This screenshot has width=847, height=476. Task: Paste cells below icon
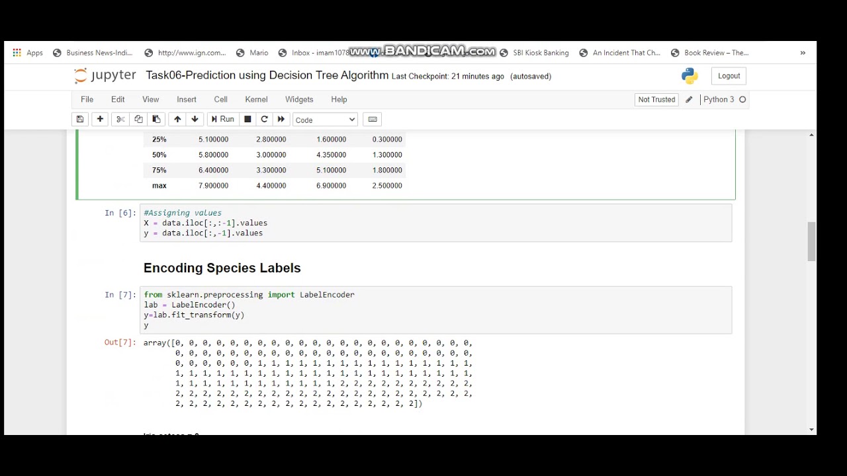(156, 120)
